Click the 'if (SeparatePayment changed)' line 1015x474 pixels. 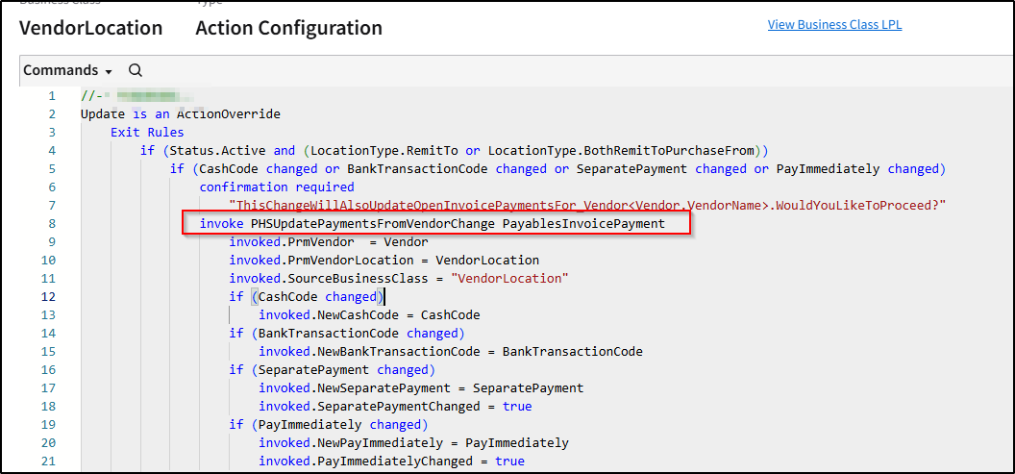332,370
